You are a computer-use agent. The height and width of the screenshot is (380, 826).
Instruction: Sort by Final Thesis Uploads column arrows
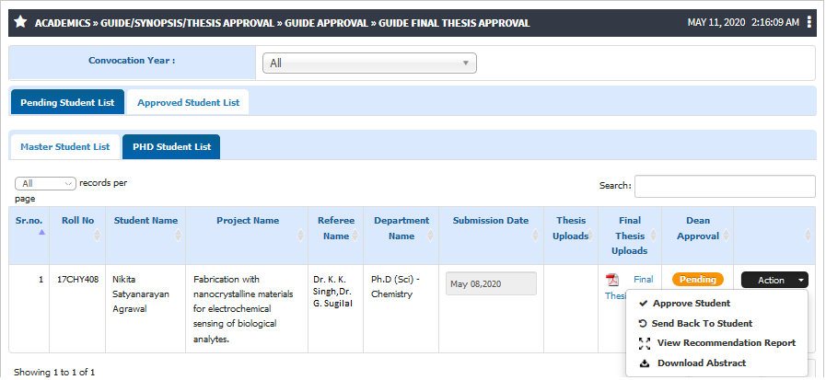click(x=654, y=236)
